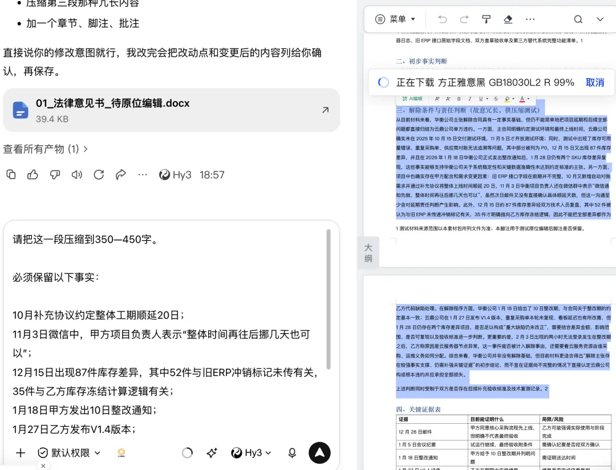Image resolution: width=616 pixels, height=470 pixels.
Task: Start voice input with microphone
Action: click(x=292, y=453)
